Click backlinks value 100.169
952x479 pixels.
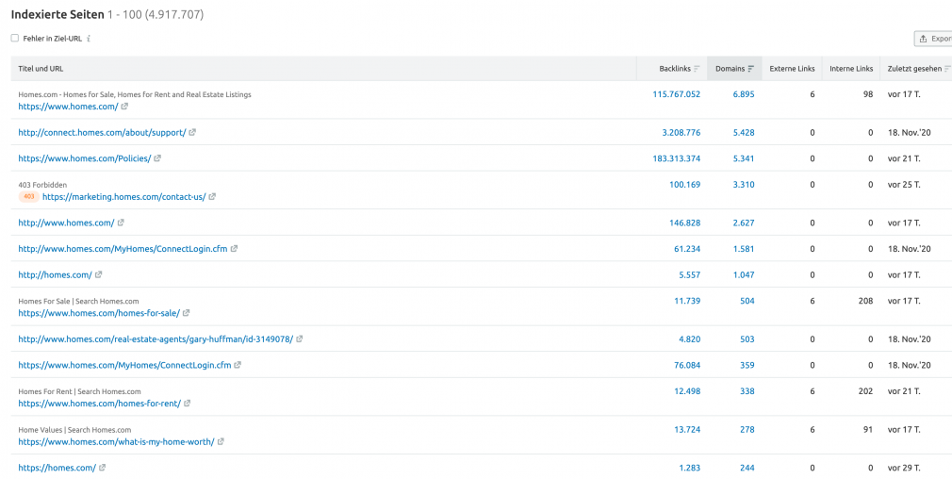[x=685, y=185]
